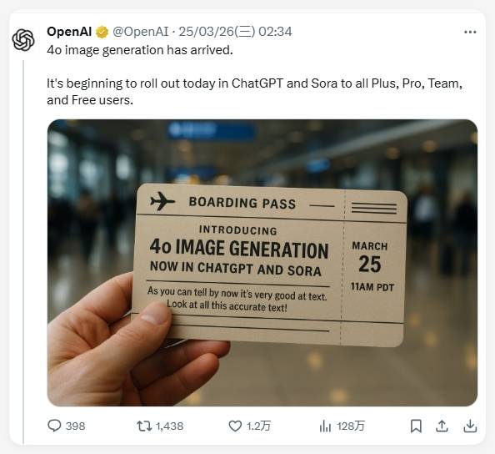Open the three-dot more options menu
The image size is (495, 454).
[x=470, y=32]
